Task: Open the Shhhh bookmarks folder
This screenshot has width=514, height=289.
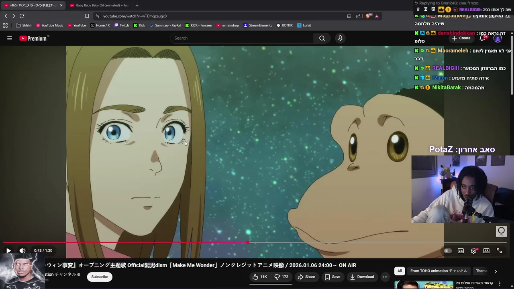Action: [24, 25]
